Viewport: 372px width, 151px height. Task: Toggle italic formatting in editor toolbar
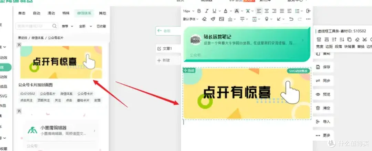point(207,11)
